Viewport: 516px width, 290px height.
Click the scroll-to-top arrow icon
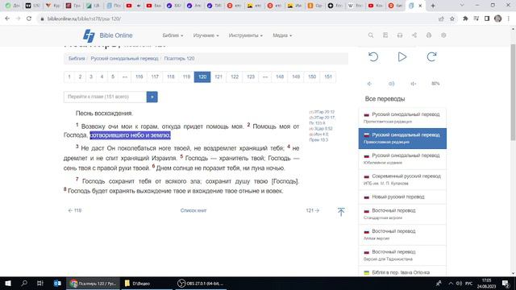point(341,212)
